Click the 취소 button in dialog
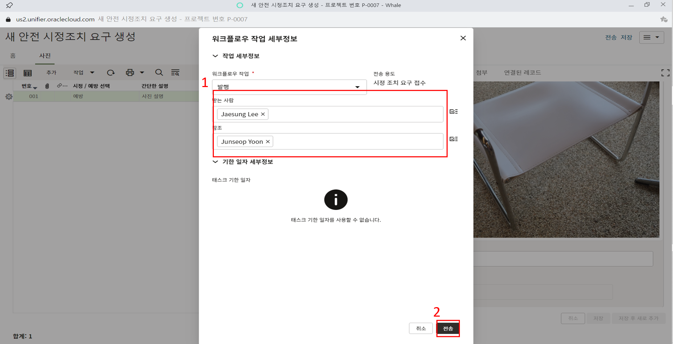 tap(421, 329)
